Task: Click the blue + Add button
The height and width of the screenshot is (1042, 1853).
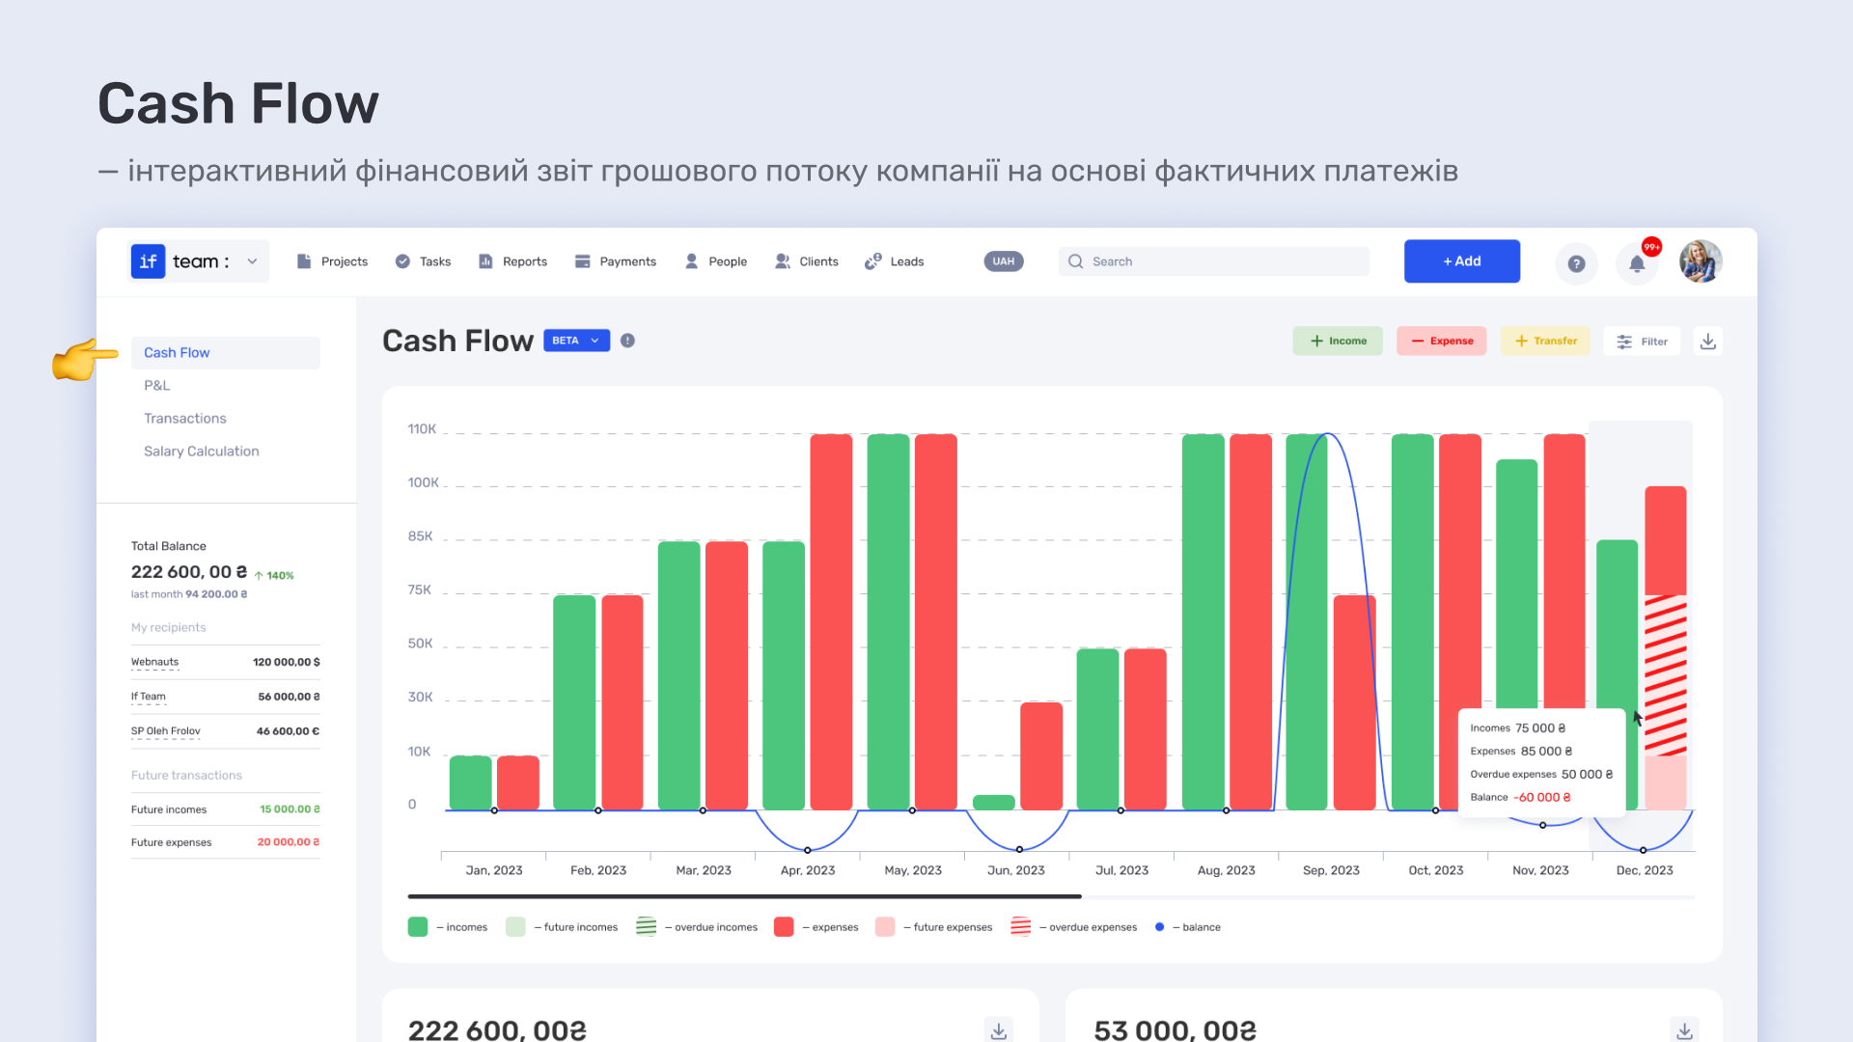Action: tap(1461, 261)
